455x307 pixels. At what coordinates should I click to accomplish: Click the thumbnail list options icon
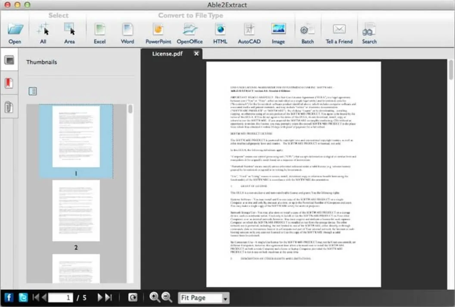pos(33,91)
